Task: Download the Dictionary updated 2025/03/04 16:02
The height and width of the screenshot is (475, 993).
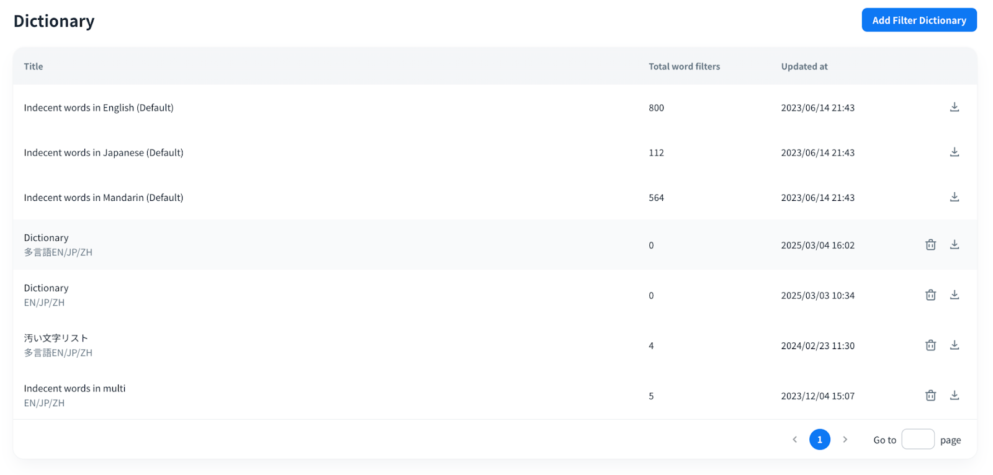Action: (x=955, y=245)
